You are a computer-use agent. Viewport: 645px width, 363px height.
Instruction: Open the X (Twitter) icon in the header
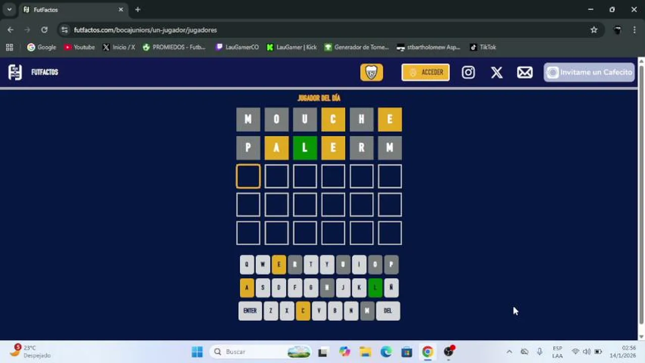pyautogui.click(x=497, y=72)
